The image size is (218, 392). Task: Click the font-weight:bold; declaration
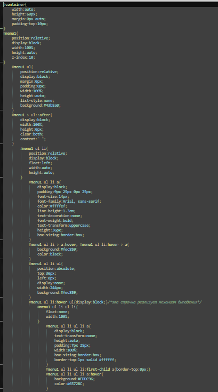55,220
